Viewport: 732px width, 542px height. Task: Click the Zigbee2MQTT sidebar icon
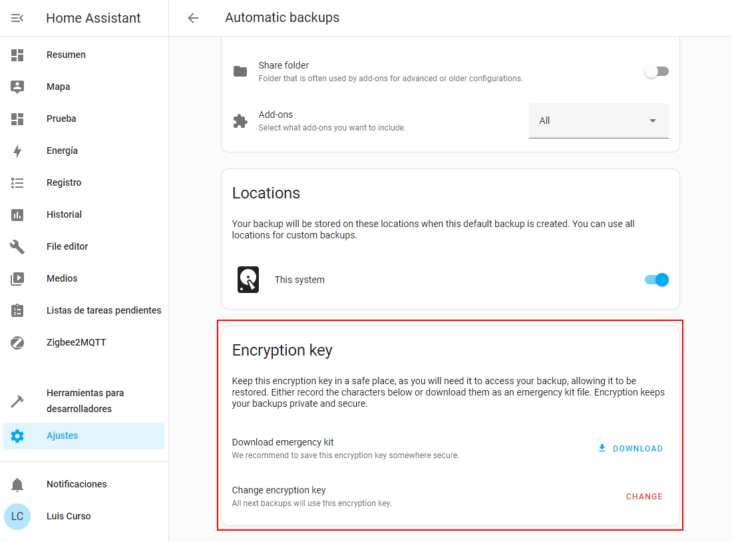click(17, 342)
